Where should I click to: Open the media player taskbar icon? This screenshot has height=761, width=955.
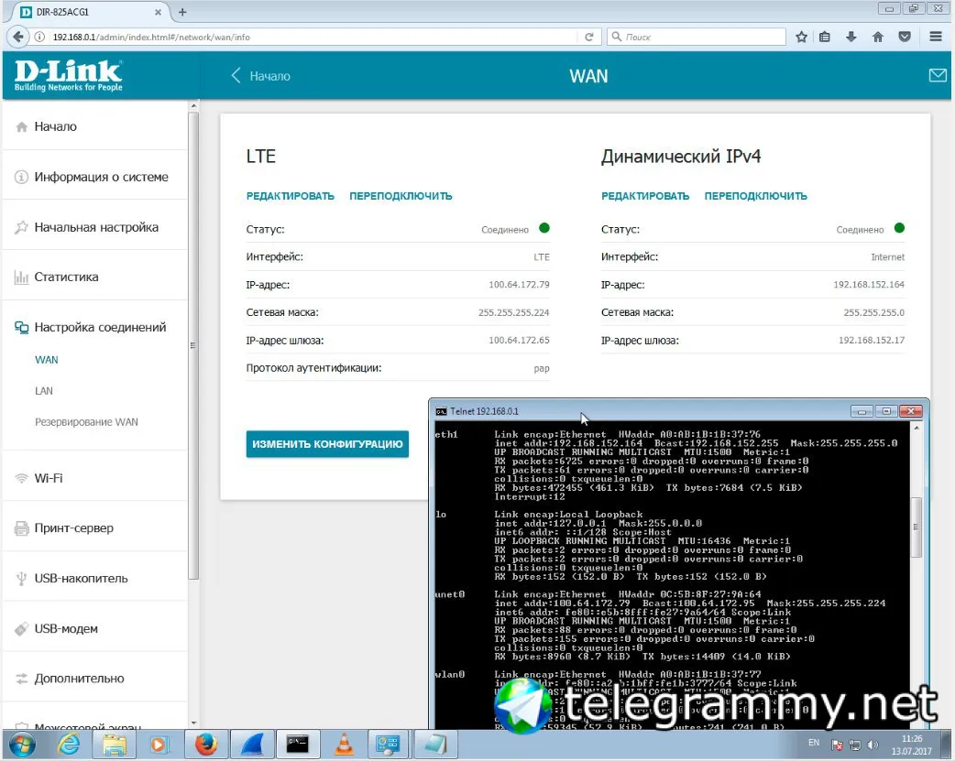click(x=159, y=745)
